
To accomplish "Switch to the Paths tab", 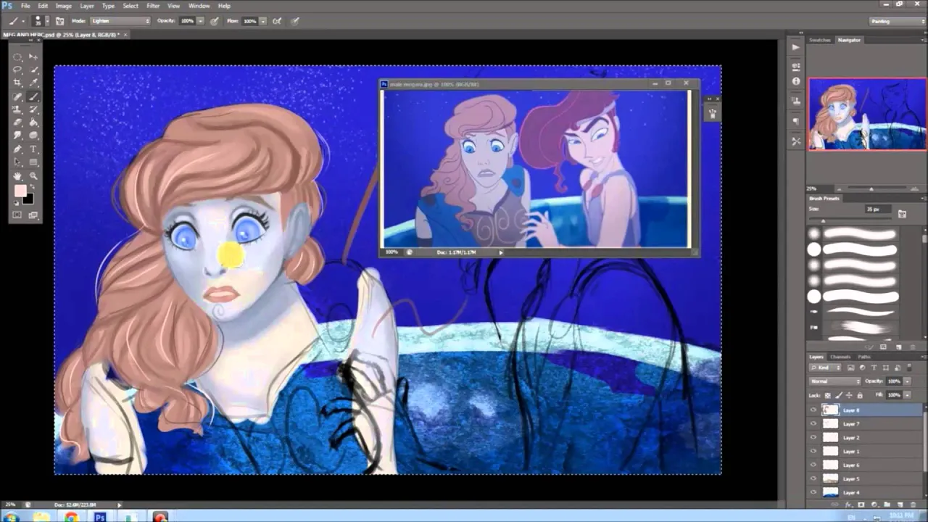I will click(x=864, y=357).
